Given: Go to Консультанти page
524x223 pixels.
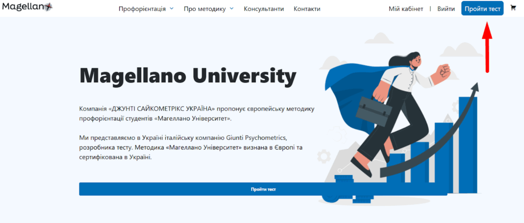Looking at the screenshot, I should coord(264,9).
